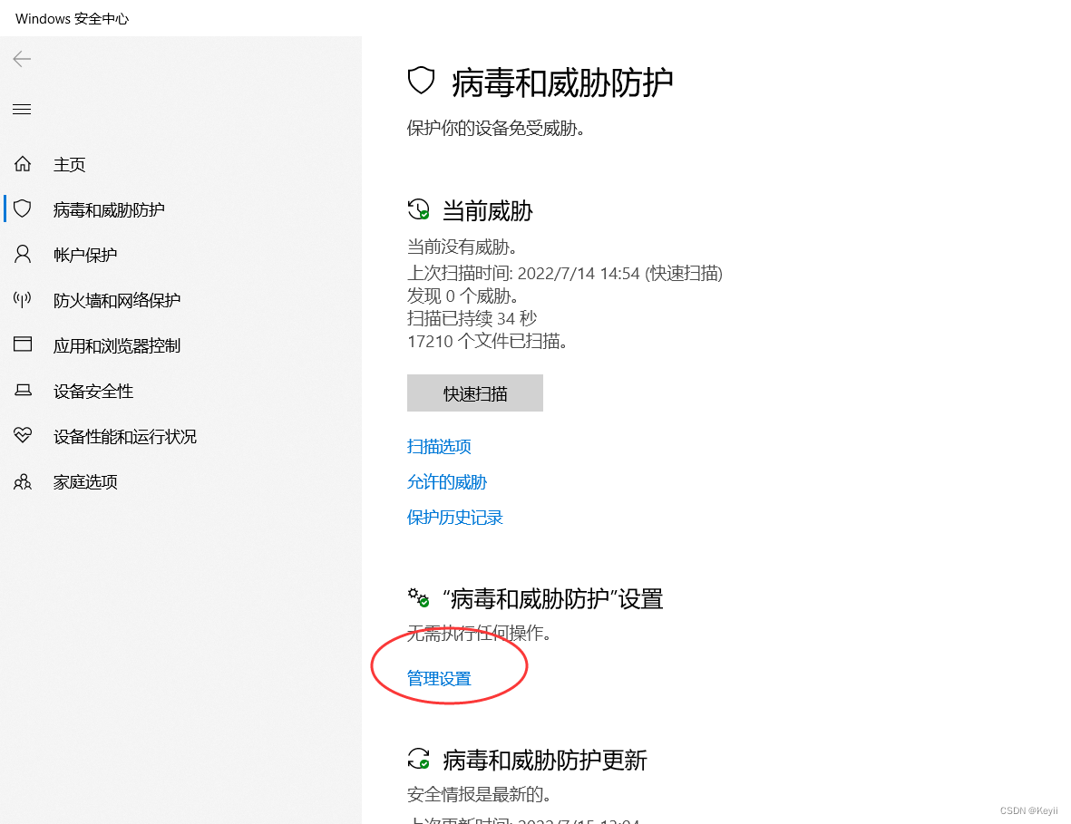Image resolution: width=1071 pixels, height=824 pixels.
Task: View 允许的威胁 link
Action: [x=447, y=482]
